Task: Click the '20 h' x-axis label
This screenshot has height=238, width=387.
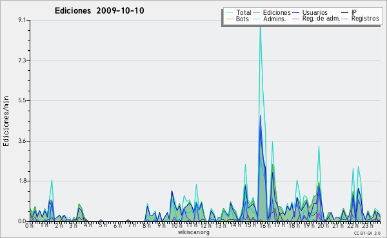Action: (x=323, y=225)
